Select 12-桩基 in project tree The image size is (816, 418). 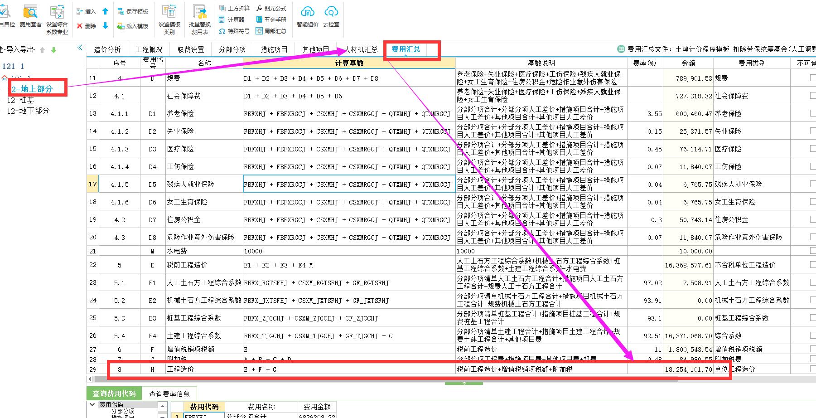pyautogui.click(x=20, y=100)
